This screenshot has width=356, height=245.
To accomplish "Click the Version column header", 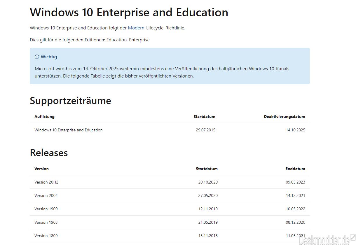I will [41, 169].
